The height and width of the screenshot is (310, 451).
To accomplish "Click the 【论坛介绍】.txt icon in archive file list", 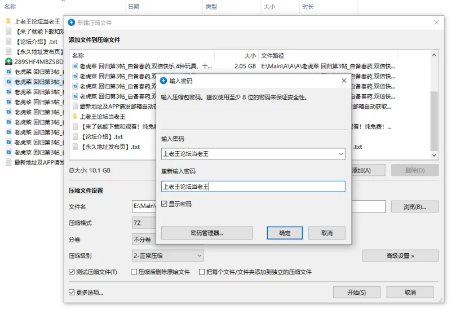I will click(75, 137).
